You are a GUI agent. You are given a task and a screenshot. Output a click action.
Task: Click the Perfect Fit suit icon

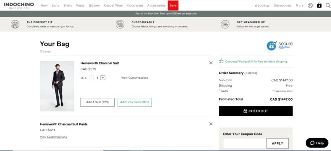tap(15, 24)
